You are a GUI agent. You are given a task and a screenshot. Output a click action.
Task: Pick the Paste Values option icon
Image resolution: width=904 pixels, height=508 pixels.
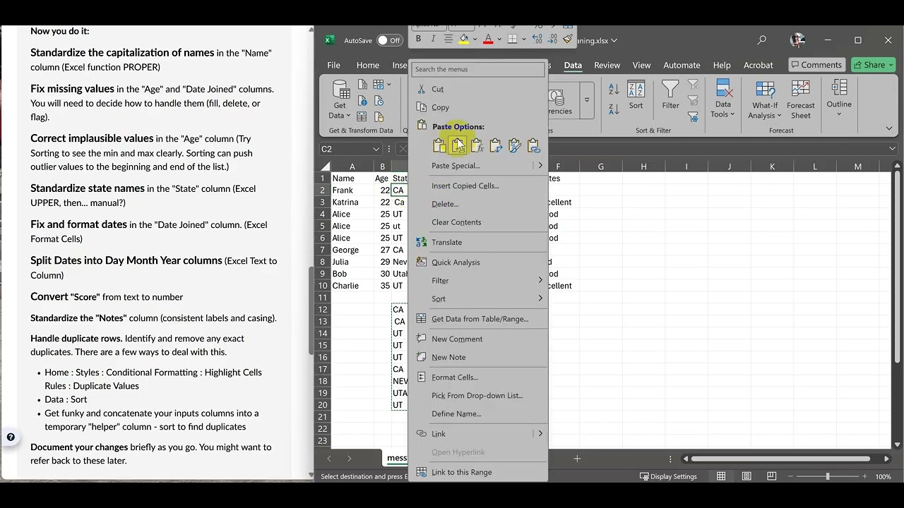[x=458, y=145]
